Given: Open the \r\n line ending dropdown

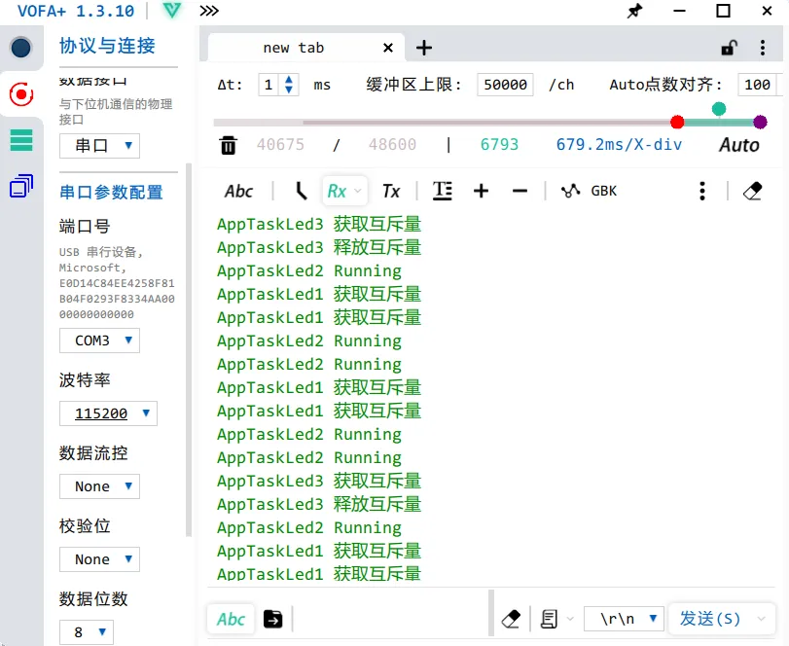Looking at the screenshot, I should coord(624,619).
